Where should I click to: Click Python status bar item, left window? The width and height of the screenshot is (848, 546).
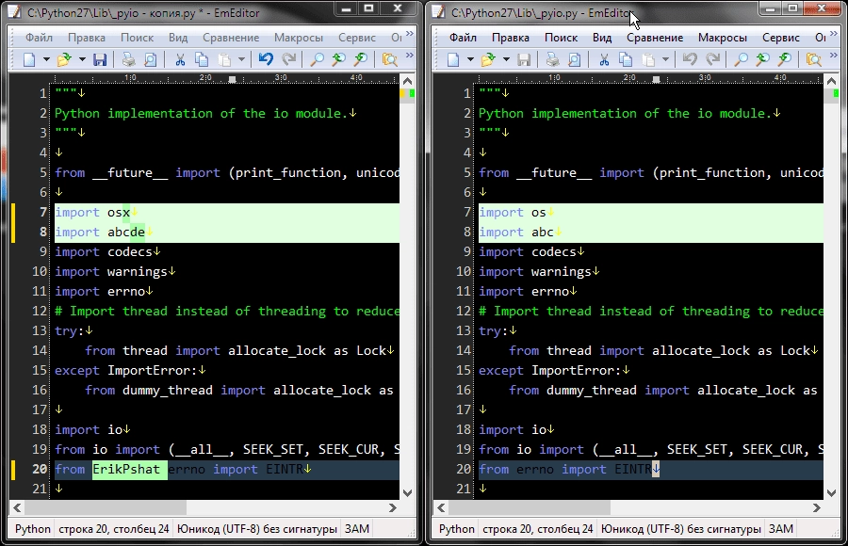32,529
